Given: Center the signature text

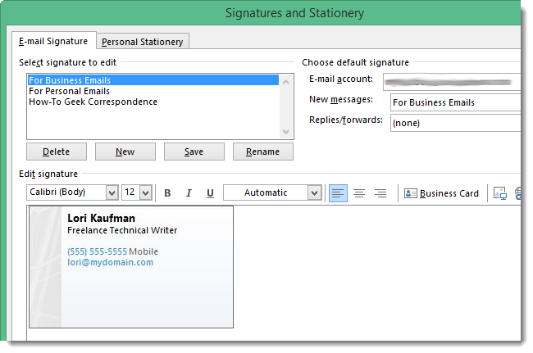Looking at the screenshot, I should 359,193.
